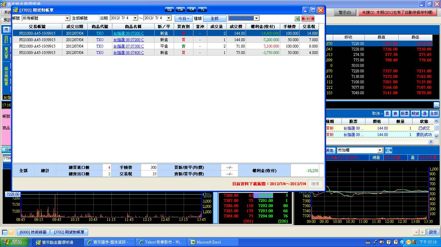Open the end date picker dropdown
Image resolution: width=441 pixels, height=247 pixels.
[x=169, y=18]
